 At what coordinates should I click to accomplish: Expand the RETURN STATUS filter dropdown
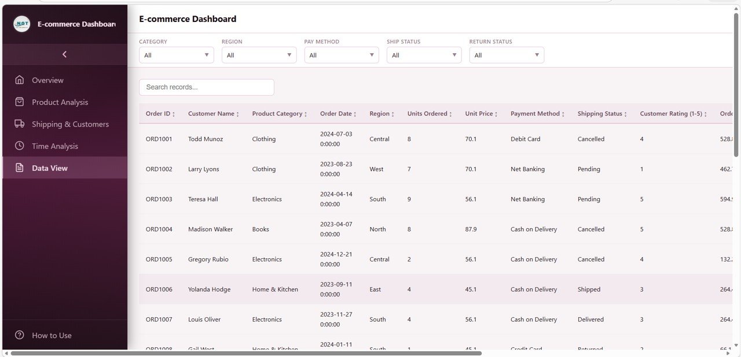click(507, 55)
